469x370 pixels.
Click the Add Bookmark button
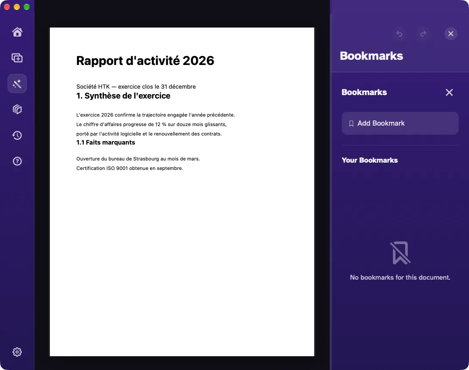400,123
